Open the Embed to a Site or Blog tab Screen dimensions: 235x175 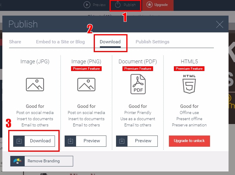tap(61, 42)
